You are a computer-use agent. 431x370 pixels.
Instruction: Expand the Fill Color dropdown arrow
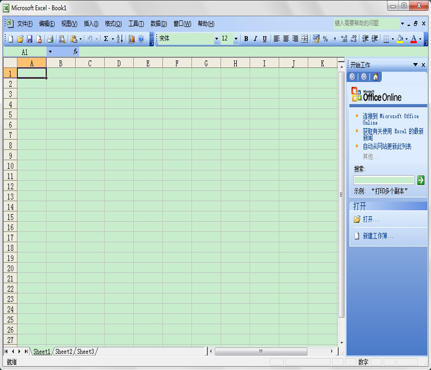(x=407, y=39)
